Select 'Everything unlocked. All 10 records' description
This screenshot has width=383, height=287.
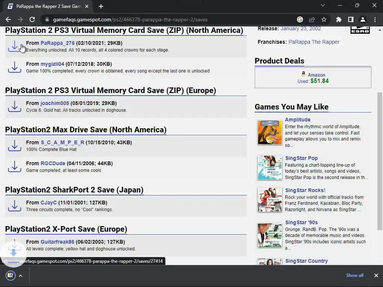[98, 50]
